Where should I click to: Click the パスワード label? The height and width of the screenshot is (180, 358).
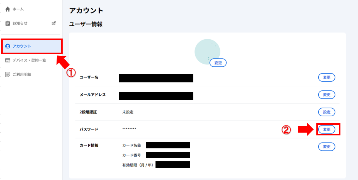pyautogui.click(x=89, y=129)
